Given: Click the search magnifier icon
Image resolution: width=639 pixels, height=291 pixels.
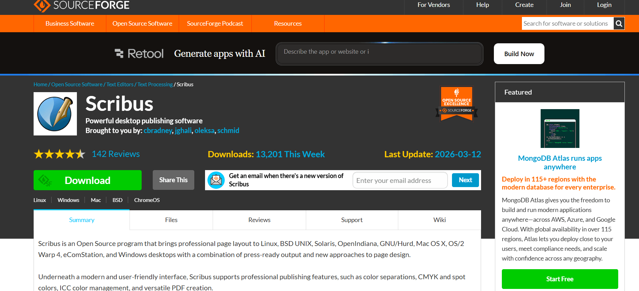Looking at the screenshot, I should pyautogui.click(x=619, y=24).
